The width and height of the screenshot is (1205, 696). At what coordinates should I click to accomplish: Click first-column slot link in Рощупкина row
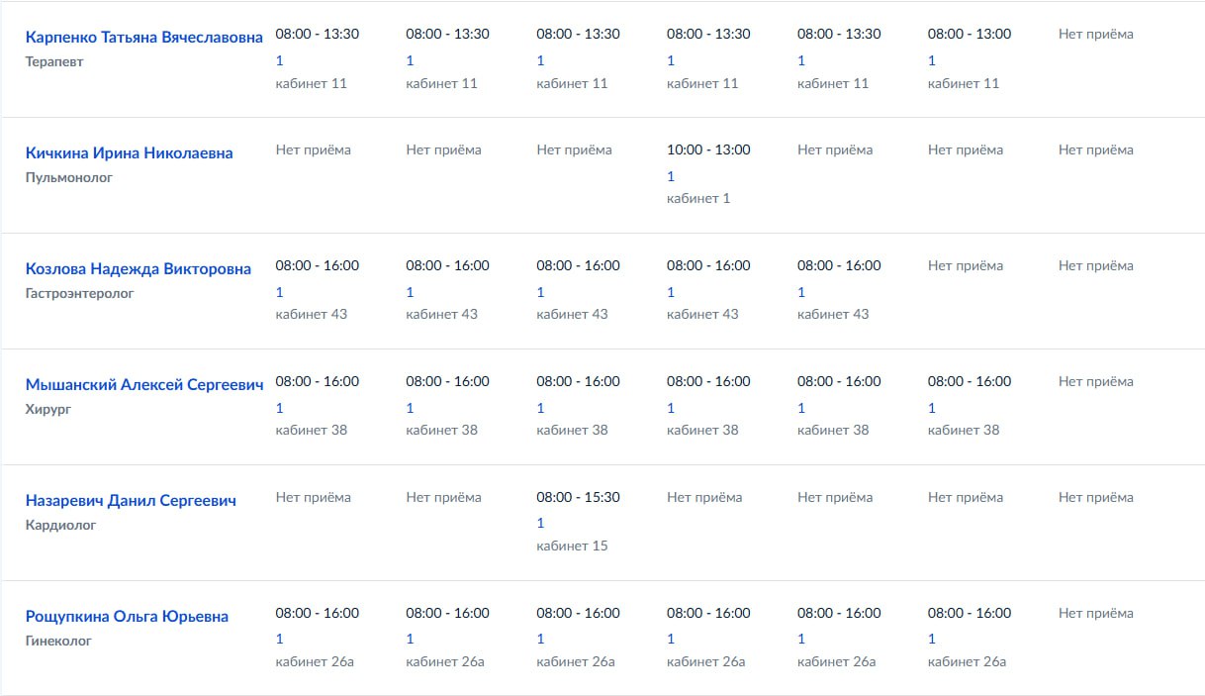[279, 639]
